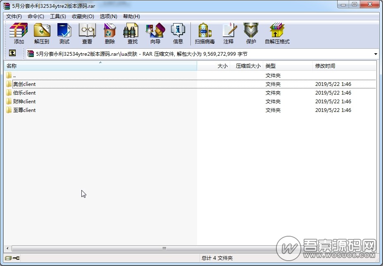Click 文件夹 type cell of 伯乐client row
Viewport: 383px width, 266px height.
tap(273, 93)
